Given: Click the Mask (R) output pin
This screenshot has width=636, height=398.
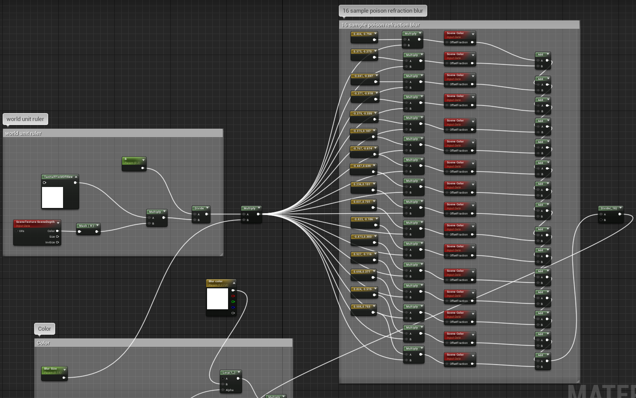Looking at the screenshot, I should [97, 232].
